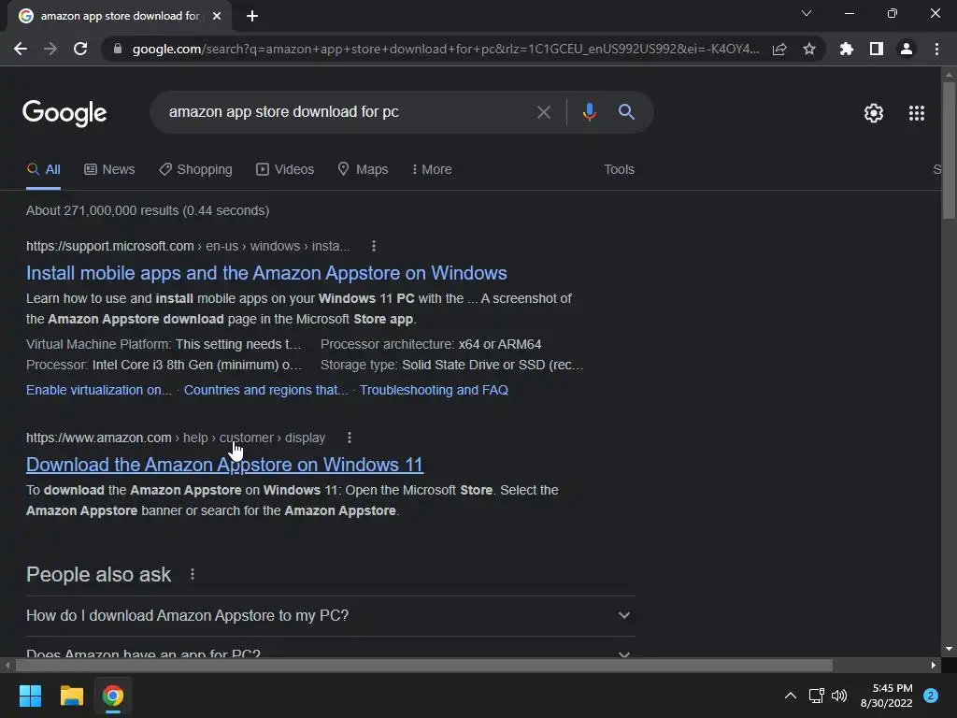This screenshot has height=718, width=957.
Task: Open network status tray icon
Action: 816,696
